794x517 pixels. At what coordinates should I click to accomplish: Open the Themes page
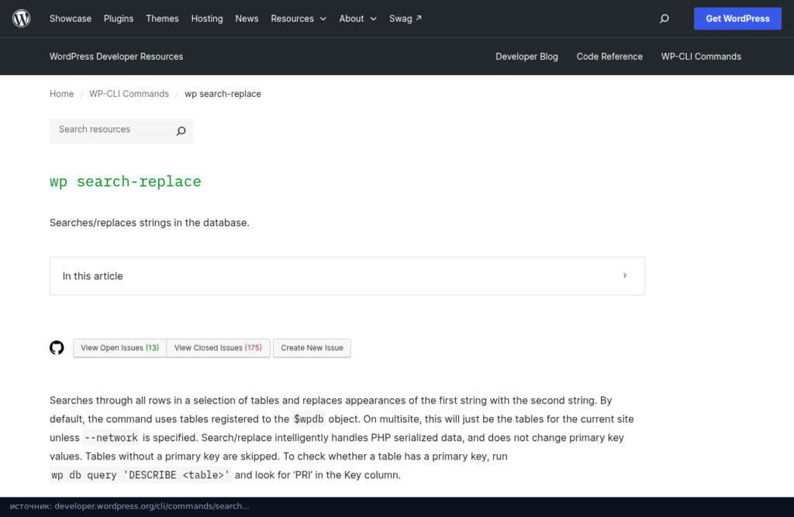click(x=162, y=19)
